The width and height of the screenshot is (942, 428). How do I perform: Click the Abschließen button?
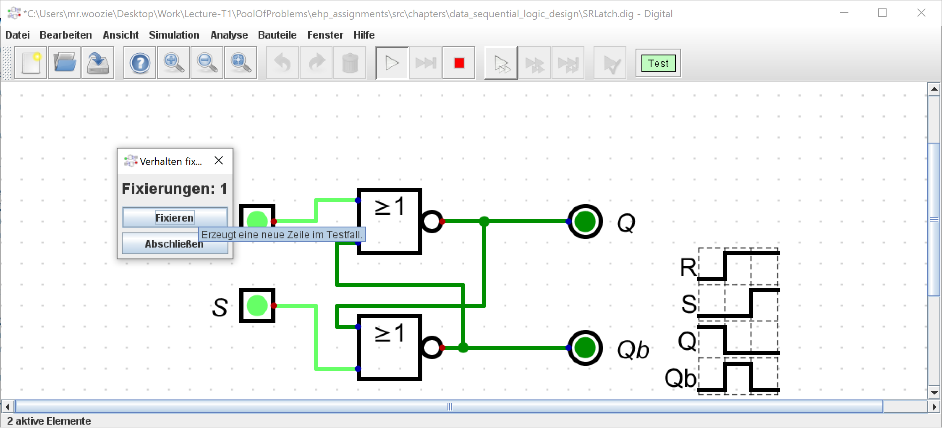[175, 244]
